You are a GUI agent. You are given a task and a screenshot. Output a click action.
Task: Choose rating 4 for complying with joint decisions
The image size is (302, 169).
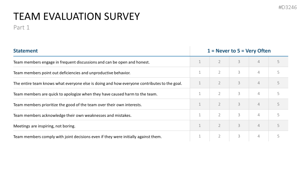(x=259, y=136)
